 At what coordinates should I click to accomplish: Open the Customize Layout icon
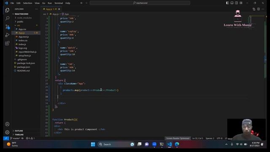tap(241, 3)
